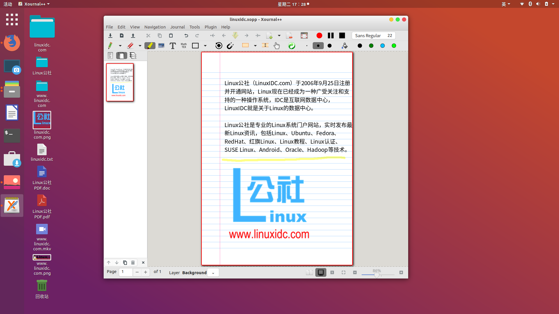Switch sidebar to layers view
The width and height of the screenshot is (559, 314).
133,56
